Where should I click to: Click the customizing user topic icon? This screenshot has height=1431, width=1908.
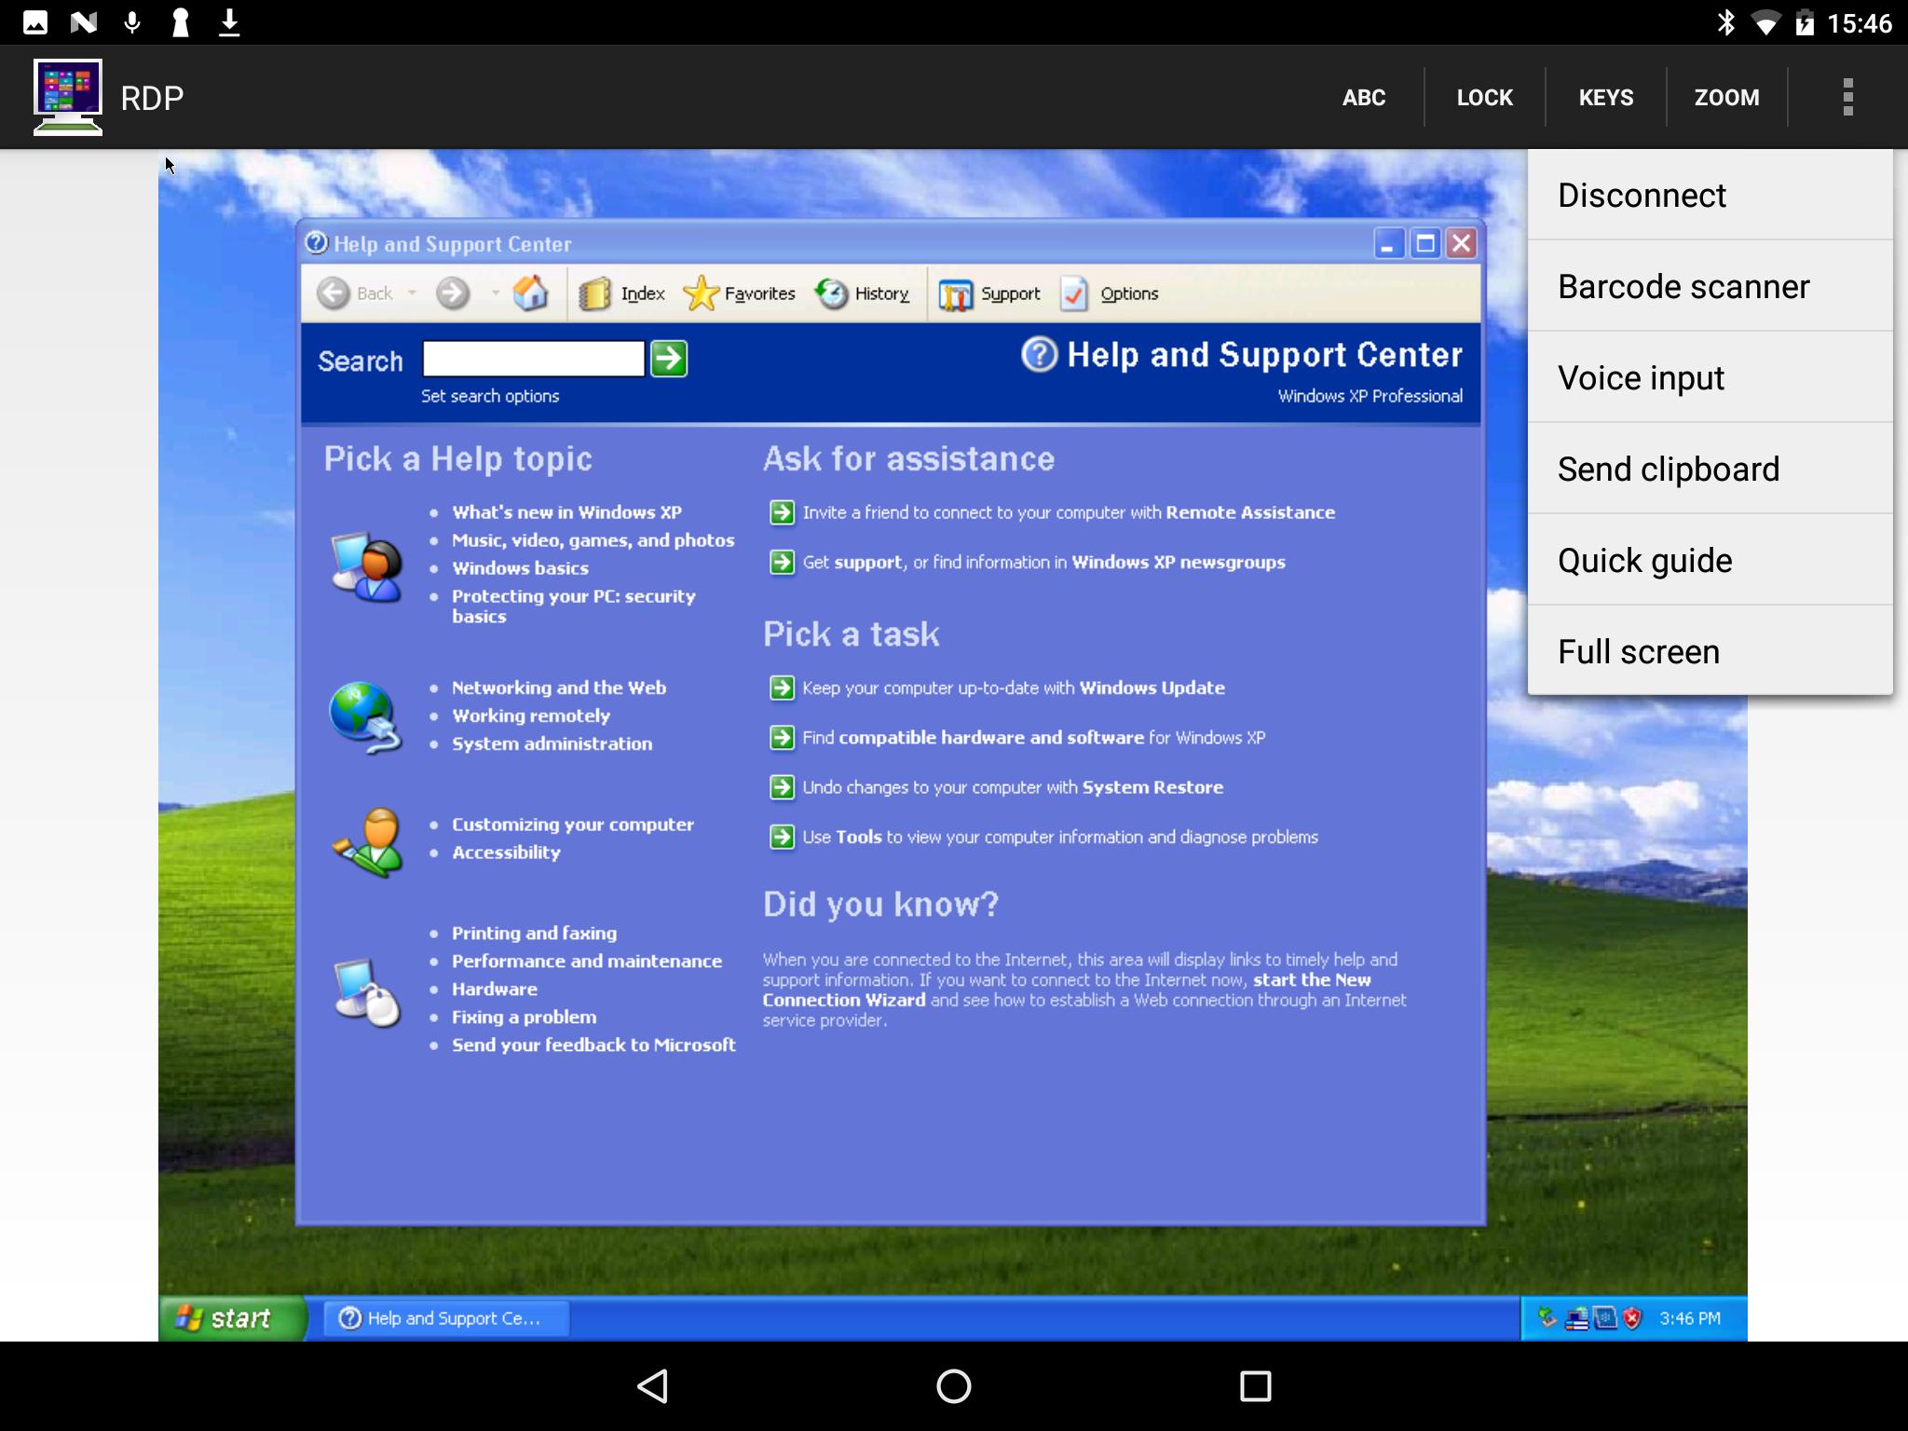coord(367,842)
